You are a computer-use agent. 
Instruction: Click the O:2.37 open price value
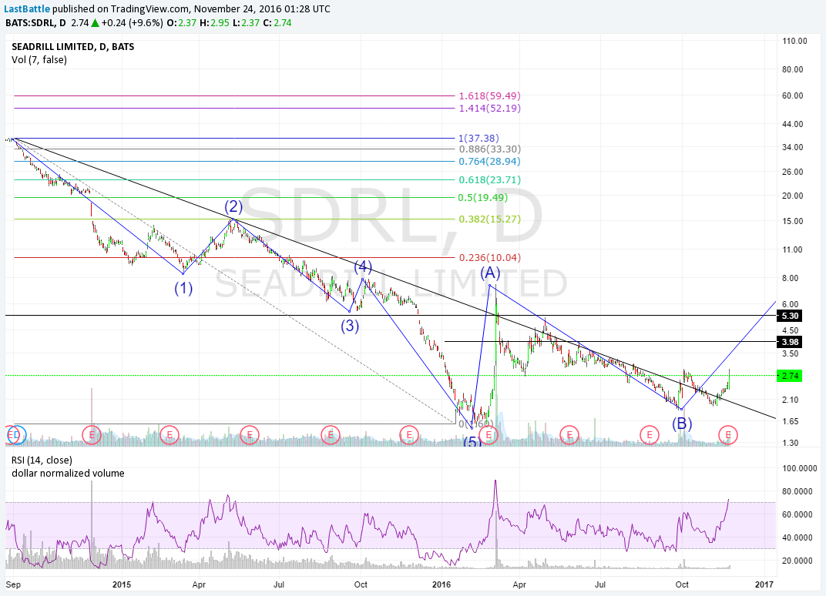181,22
